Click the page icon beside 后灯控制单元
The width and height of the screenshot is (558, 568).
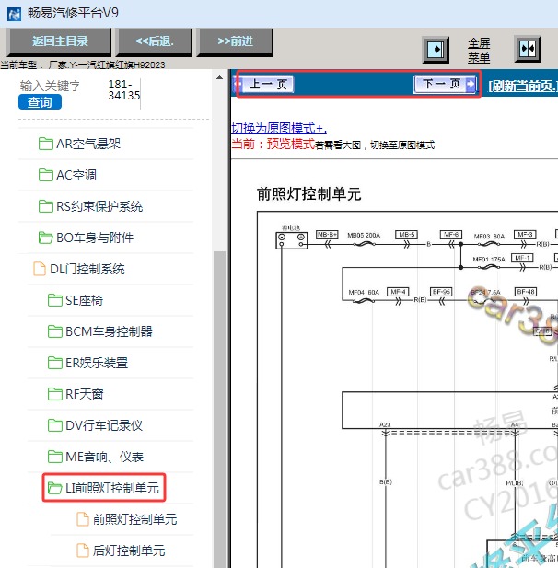click(83, 551)
